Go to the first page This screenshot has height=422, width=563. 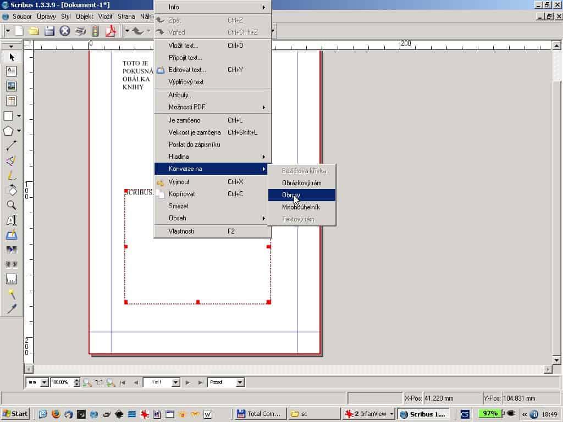tap(123, 382)
